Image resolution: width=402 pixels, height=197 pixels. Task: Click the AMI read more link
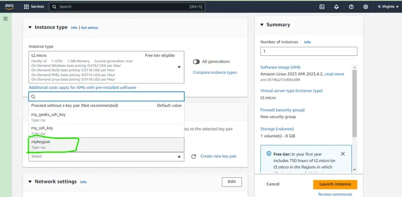point(334,74)
